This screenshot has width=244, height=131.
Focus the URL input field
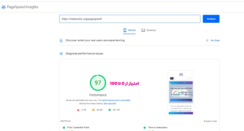(130, 19)
